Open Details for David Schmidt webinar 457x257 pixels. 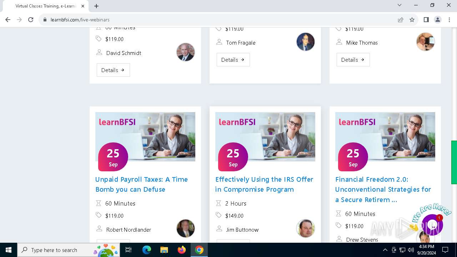pyautogui.click(x=113, y=70)
